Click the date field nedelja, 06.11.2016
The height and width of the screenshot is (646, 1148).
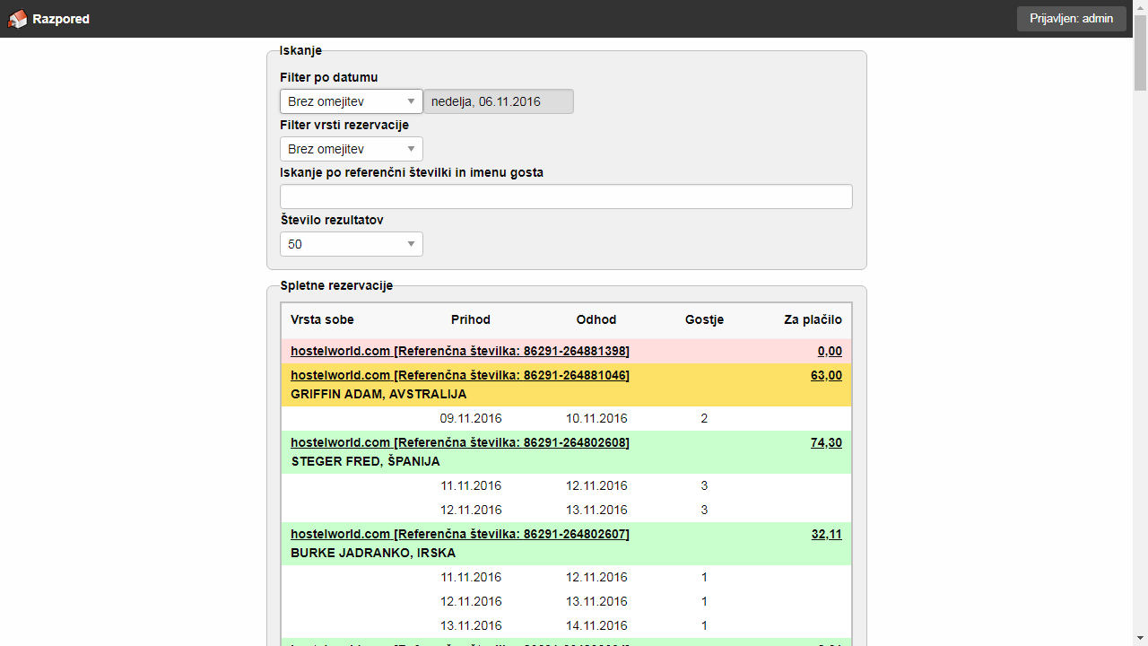(x=498, y=101)
